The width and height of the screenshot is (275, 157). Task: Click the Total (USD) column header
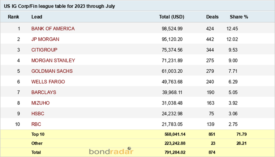[x=172, y=17]
